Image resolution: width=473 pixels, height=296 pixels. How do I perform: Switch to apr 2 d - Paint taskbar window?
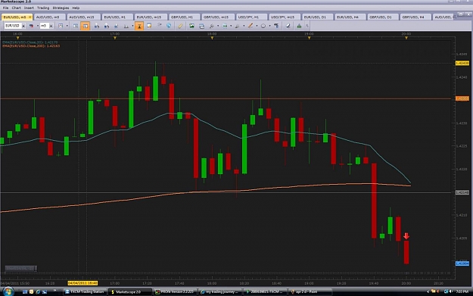310,291
